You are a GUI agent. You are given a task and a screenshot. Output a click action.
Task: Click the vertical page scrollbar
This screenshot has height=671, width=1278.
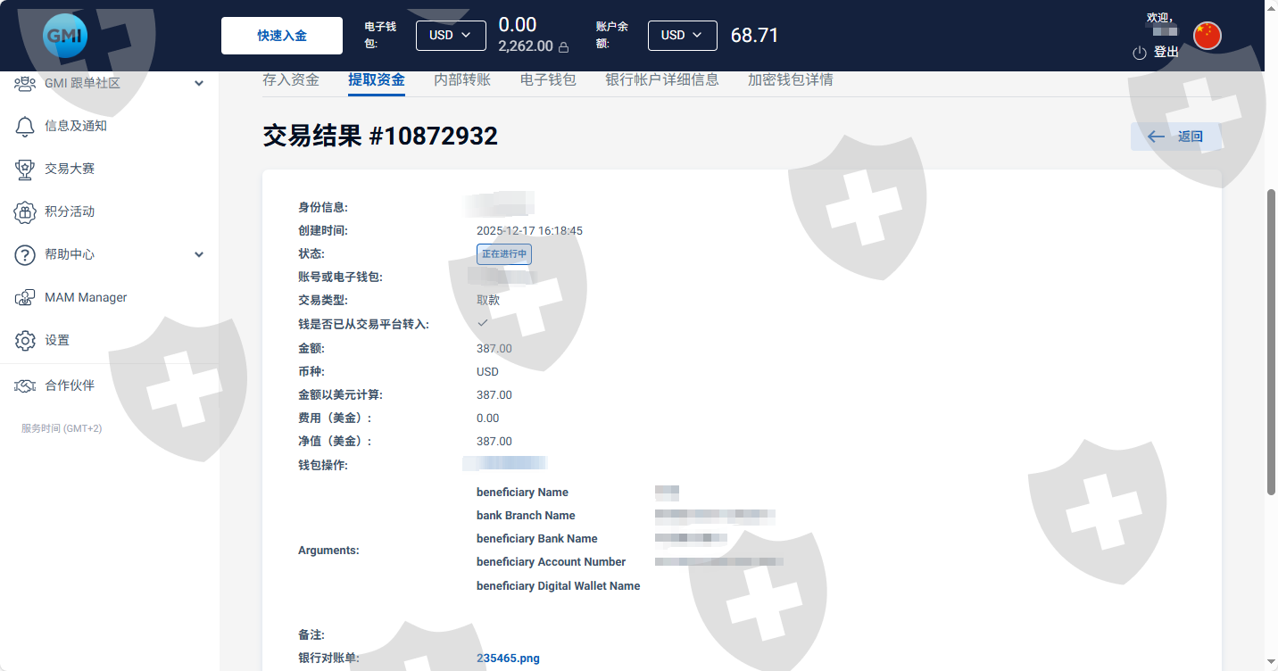click(x=1271, y=339)
